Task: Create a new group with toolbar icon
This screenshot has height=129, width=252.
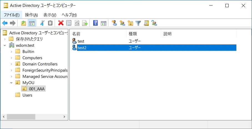Action: tap(122, 23)
